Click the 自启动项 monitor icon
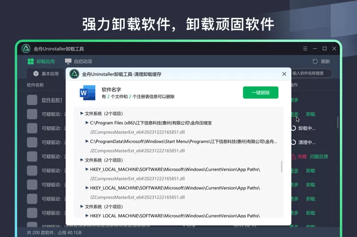 click(x=68, y=61)
